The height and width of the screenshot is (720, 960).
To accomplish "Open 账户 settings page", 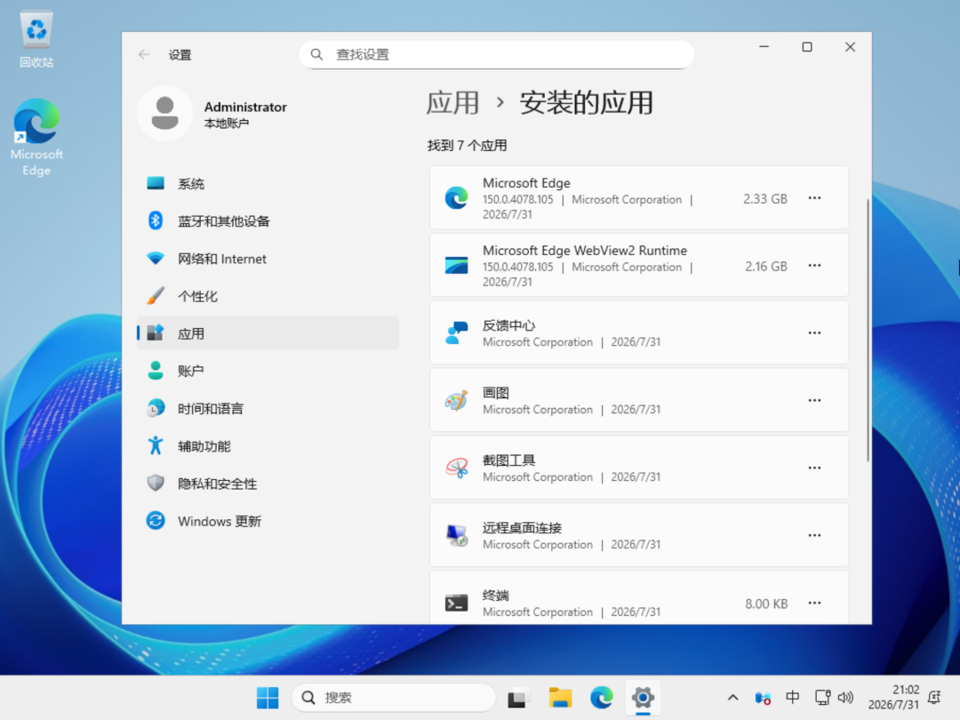I will click(x=268, y=371).
